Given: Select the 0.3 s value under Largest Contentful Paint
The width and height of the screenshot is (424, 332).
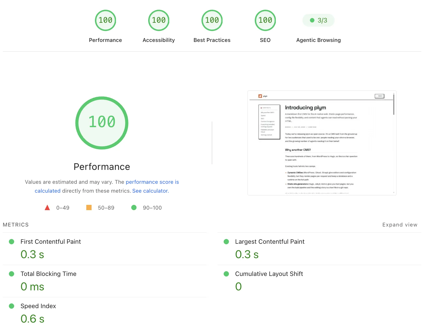Looking at the screenshot, I should tap(247, 254).
